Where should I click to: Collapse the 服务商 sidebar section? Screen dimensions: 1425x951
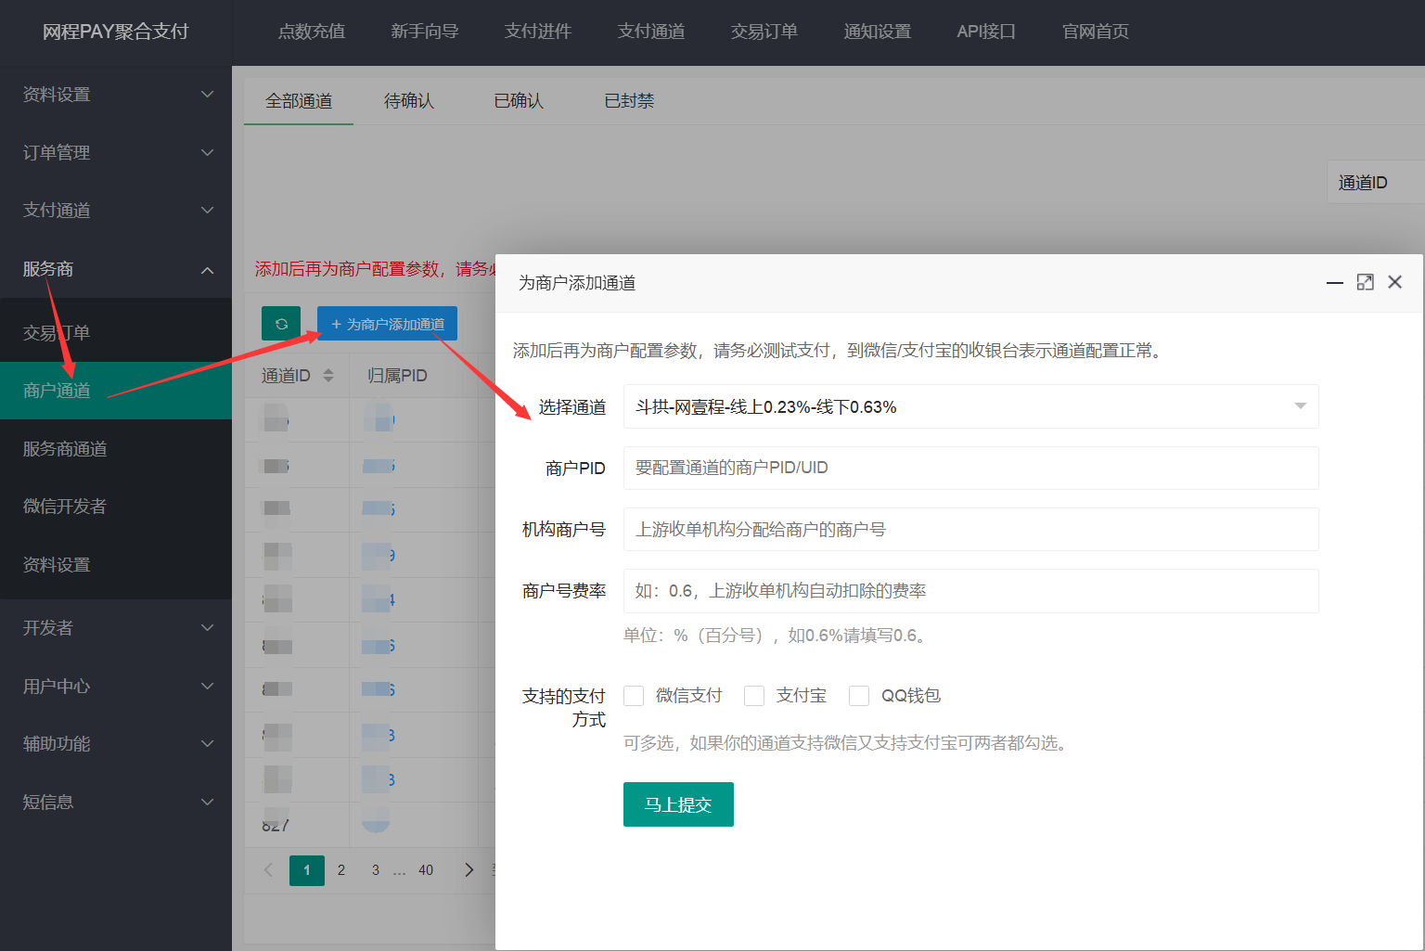click(x=115, y=269)
